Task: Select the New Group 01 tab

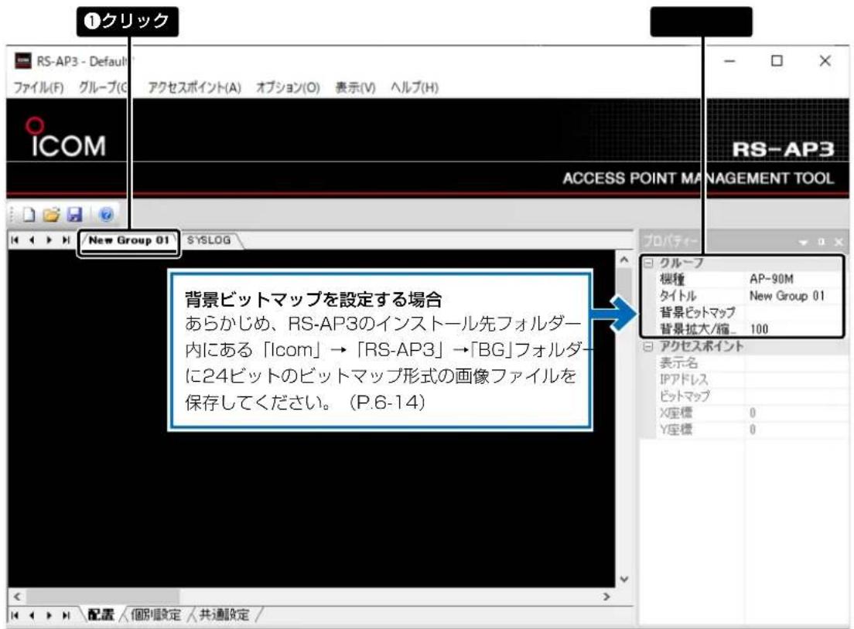Action: pos(129,240)
